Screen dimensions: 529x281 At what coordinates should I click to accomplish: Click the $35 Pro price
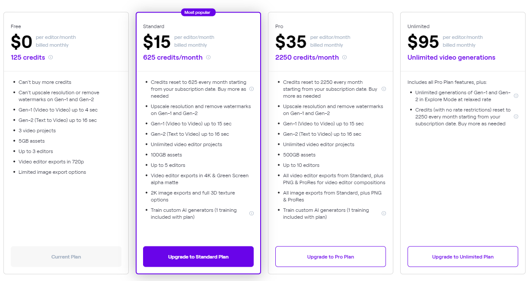(291, 42)
